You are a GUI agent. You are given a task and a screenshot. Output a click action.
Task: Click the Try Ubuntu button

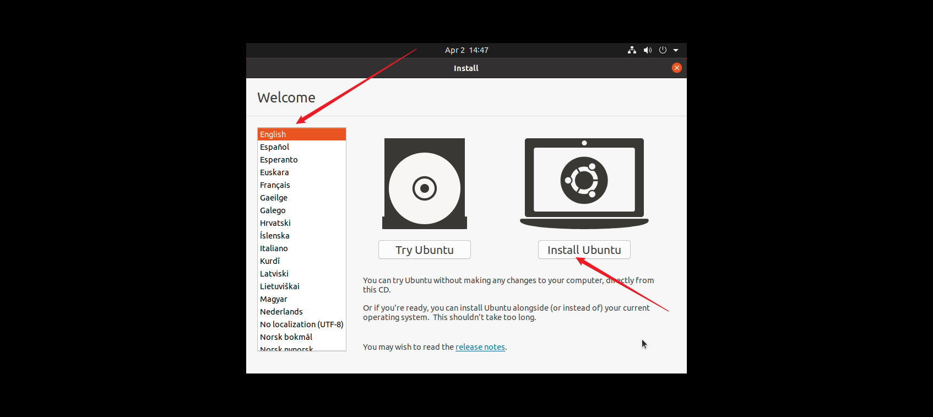(x=425, y=250)
